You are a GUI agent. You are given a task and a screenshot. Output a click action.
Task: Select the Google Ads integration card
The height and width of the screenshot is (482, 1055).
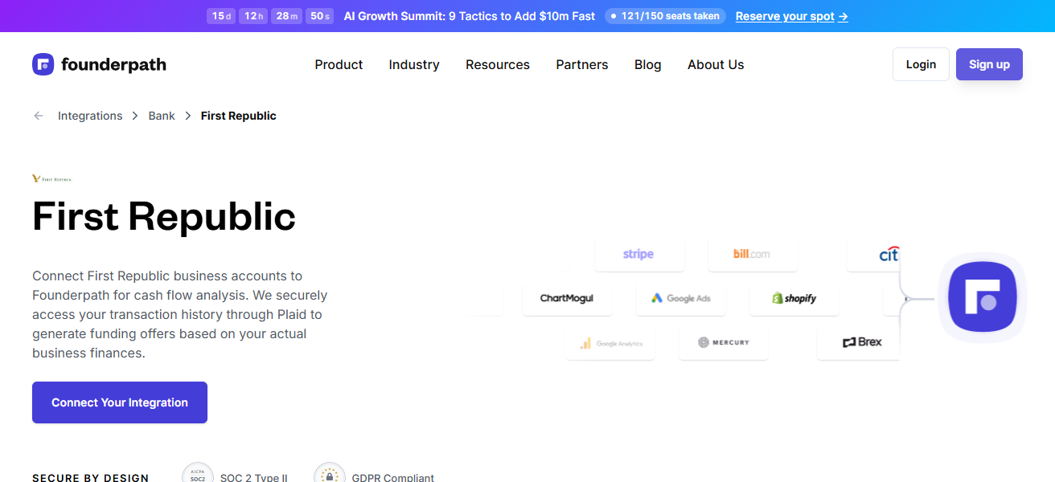pyautogui.click(x=681, y=298)
